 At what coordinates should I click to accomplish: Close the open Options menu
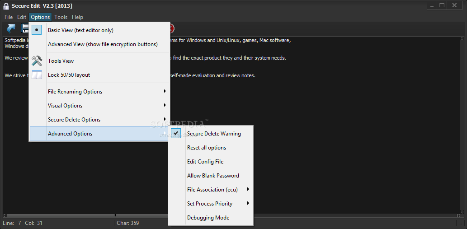point(40,17)
